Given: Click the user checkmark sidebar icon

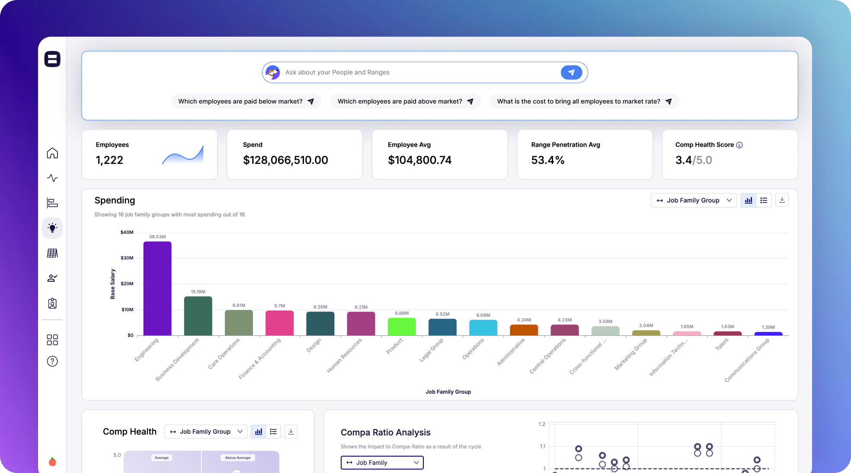Looking at the screenshot, I should pos(52,278).
